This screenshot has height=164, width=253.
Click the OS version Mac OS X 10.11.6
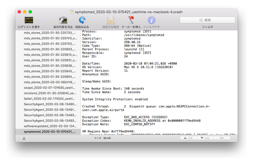[148, 67]
